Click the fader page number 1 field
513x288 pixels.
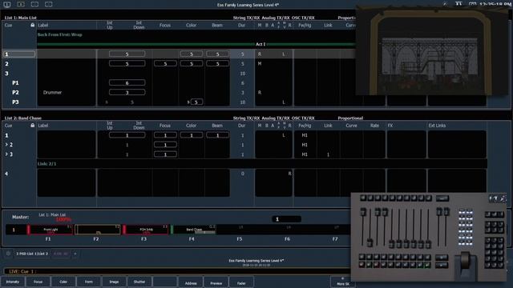point(286,219)
